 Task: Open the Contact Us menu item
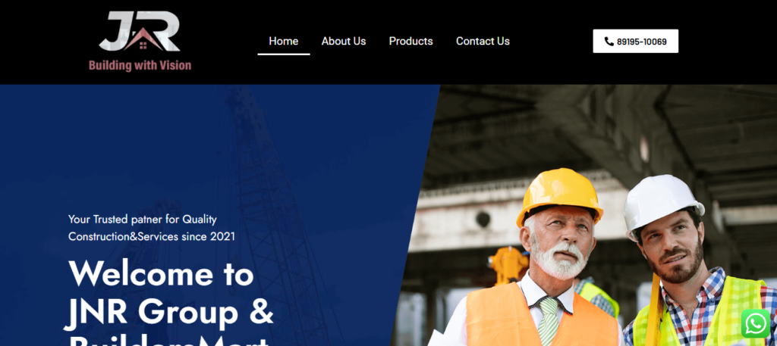[483, 41]
